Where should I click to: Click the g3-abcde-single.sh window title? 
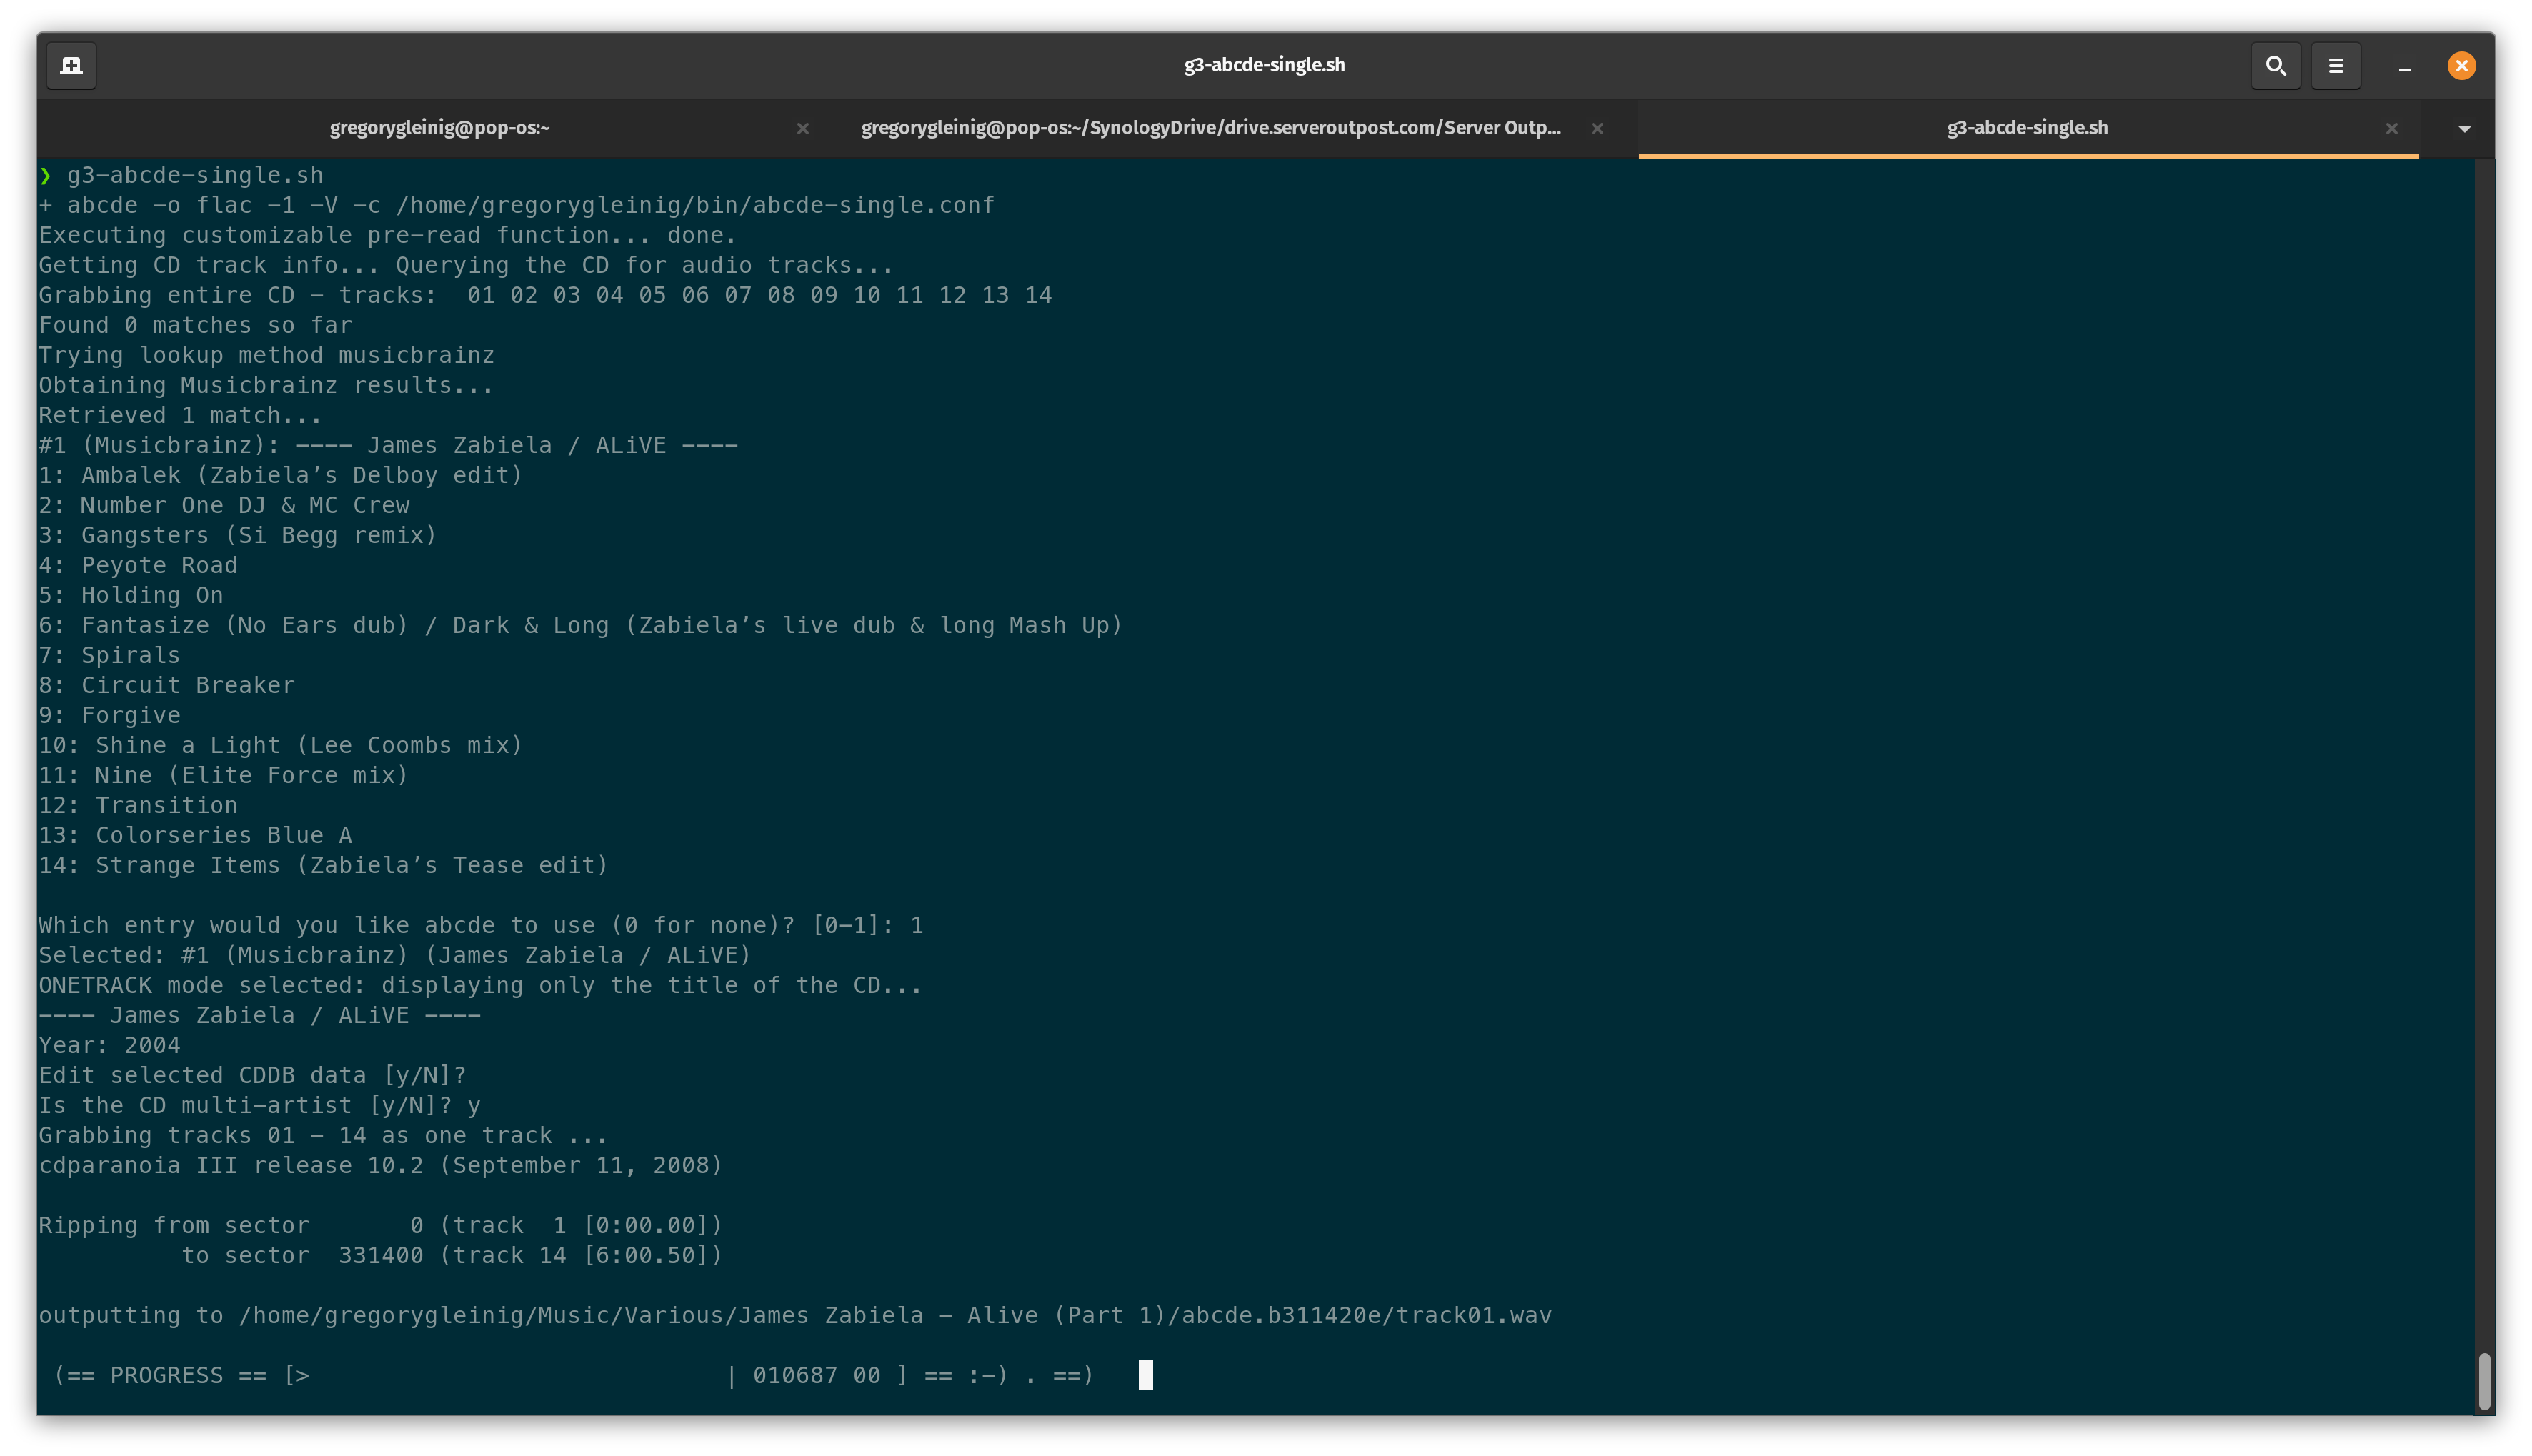(1264, 65)
